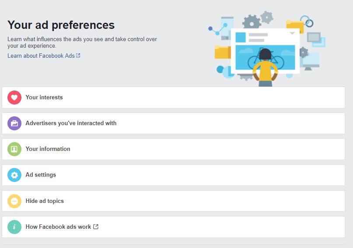
Task: Click the blue gear Ad settings icon
Action: [x=14, y=175]
